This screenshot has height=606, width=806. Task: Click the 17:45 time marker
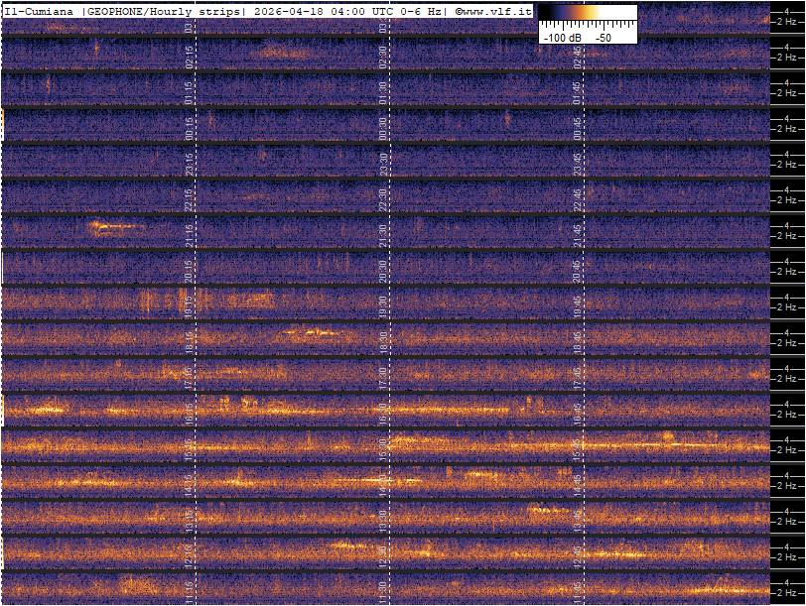pyautogui.click(x=578, y=378)
